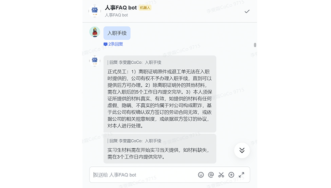Jump to latest with double-chevron button
The width and height of the screenshot is (331, 188).
point(242,150)
